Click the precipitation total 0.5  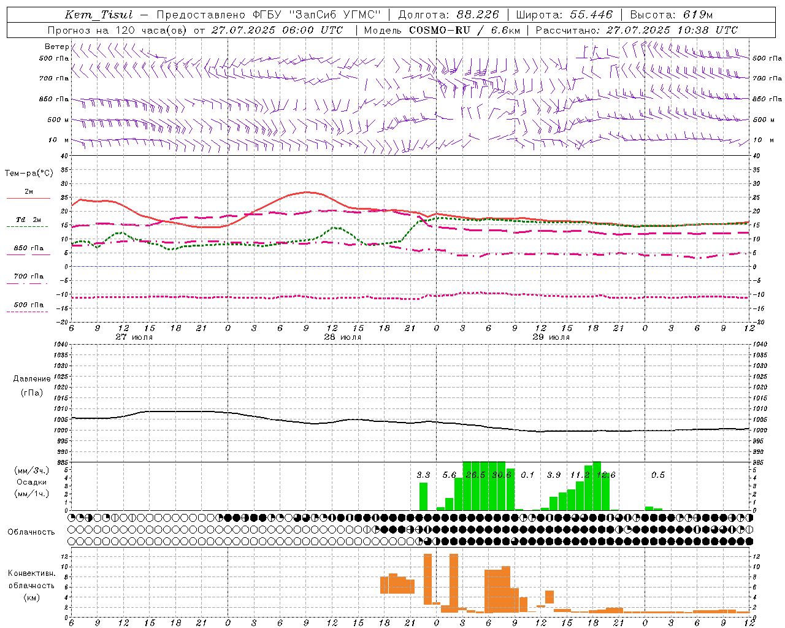(658, 475)
